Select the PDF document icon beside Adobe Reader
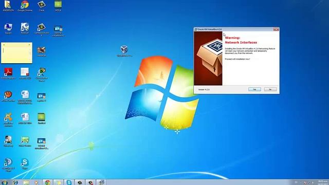Viewport: 329px width, 185px height. pyautogui.click(x=25, y=73)
